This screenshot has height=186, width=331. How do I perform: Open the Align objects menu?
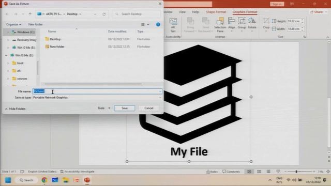pyautogui.click(x=232, y=25)
